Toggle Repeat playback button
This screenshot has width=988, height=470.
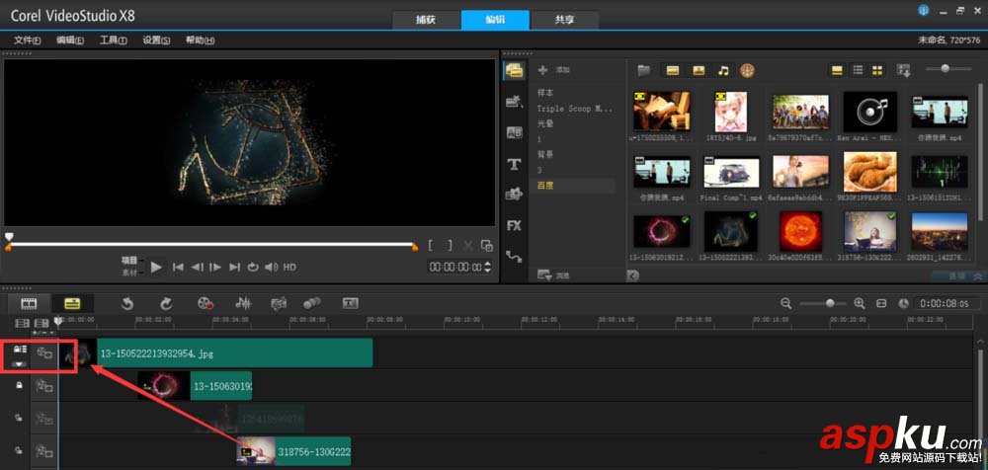click(253, 268)
